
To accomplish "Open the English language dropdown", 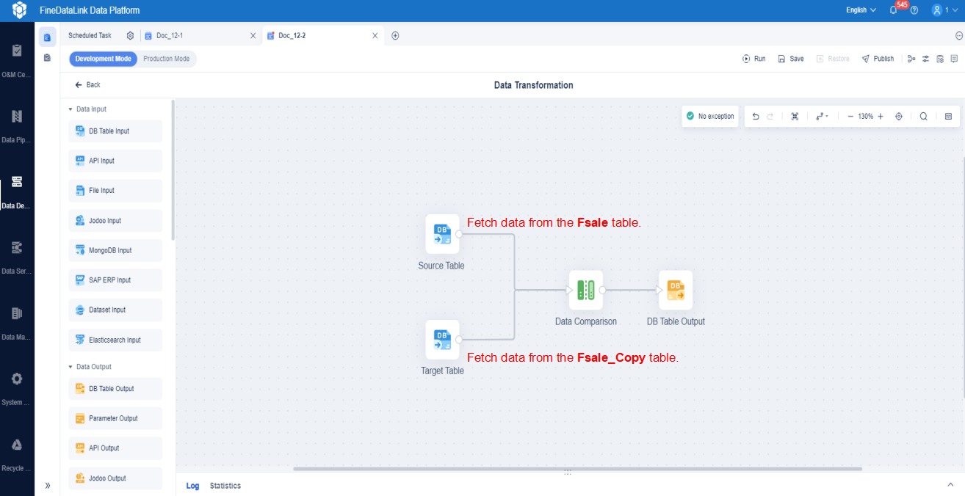I will 861,10.
